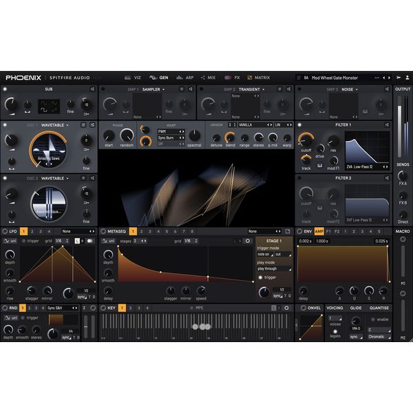Viewport: 413px width, 413px height.
Task: Enable SMP 3 noise power
Action: pyautogui.click(x=299, y=89)
